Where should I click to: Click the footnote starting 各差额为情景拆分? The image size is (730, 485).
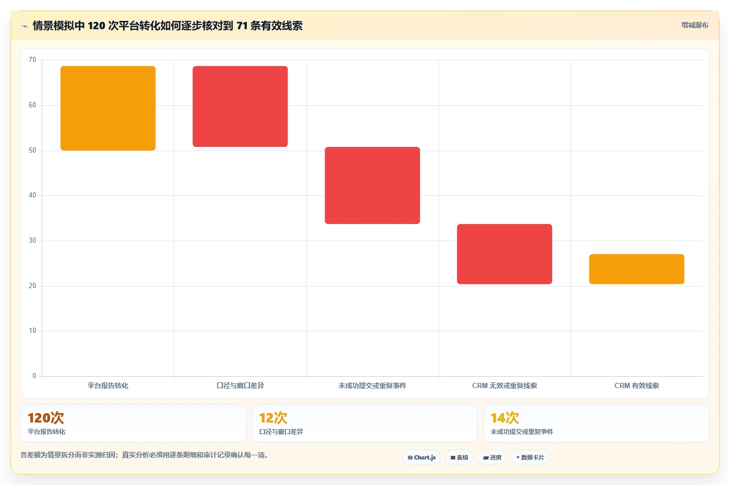tap(145, 455)
